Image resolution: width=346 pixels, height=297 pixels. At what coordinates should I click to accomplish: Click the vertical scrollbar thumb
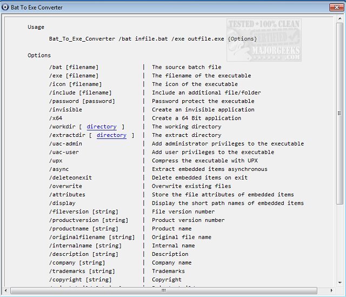tap(340, 114)
